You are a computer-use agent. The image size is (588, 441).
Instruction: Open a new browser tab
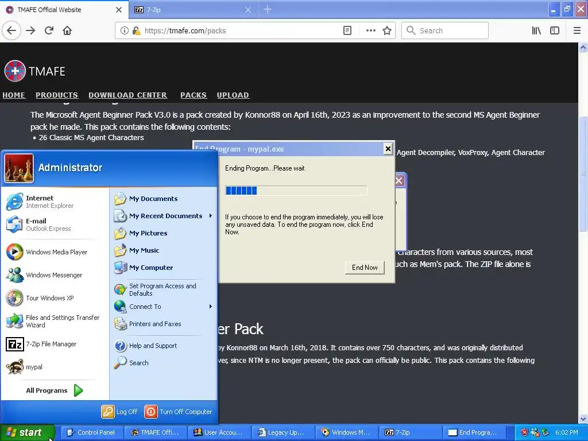pos(268,9)
